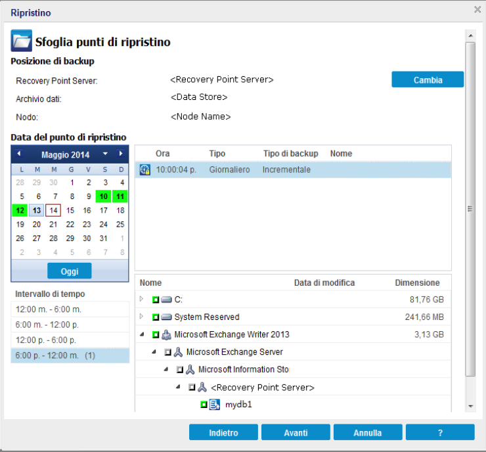Open help with the ? button
This screenshot has height=452, width=486.
[x=440, y=432]
